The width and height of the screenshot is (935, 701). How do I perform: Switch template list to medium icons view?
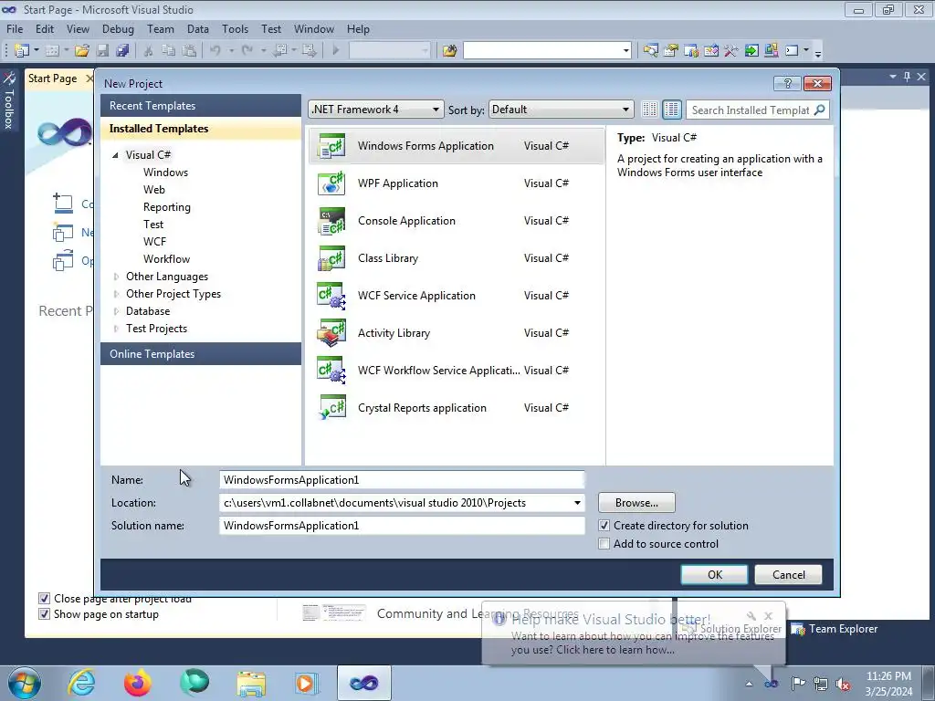tap(671, 110)
